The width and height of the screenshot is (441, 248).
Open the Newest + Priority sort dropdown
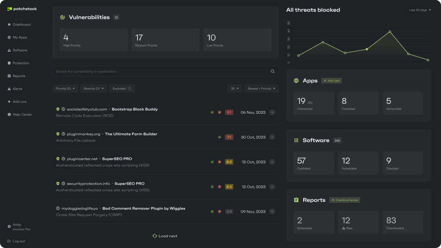(261, 89)
